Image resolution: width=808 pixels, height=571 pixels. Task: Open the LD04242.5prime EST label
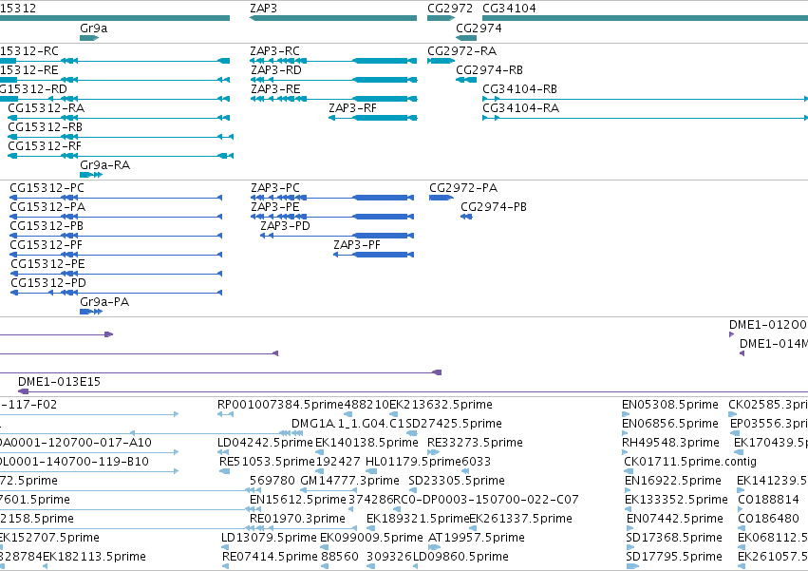coord(265,443)
